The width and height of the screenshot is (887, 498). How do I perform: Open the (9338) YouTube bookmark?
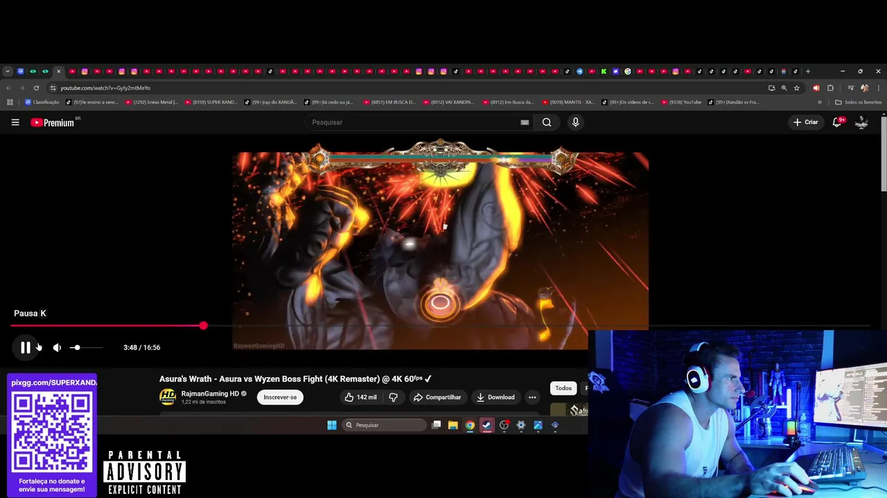(x=681, y=102)
